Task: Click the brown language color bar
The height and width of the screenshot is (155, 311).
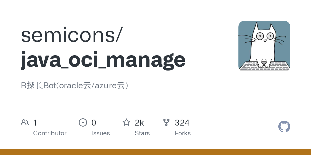Action: 155,152
